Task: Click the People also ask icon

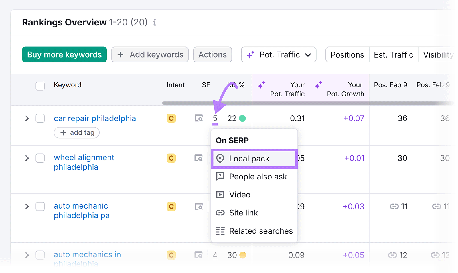Action: click(220, 177)
